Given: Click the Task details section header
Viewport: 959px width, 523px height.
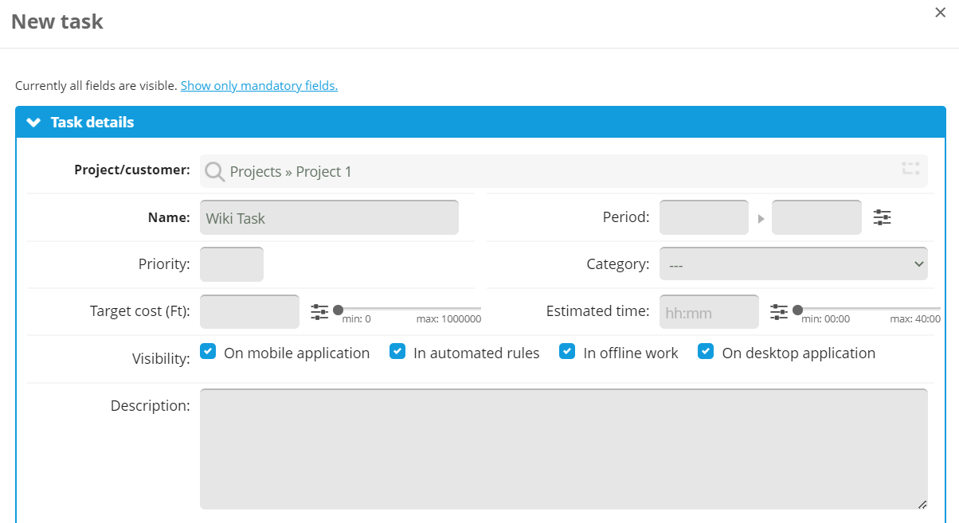Looking at the screenshot, I should tap(92, 123).
